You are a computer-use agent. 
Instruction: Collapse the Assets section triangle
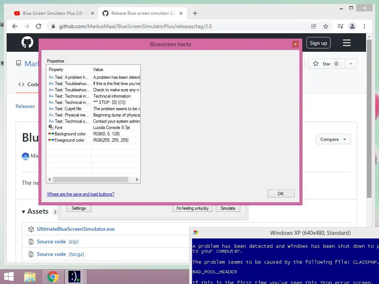[x=23, y=212]
